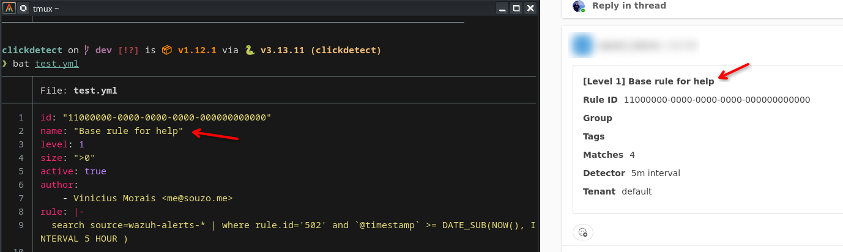Click the package version v1.12.1 in prompt
The image size is (843, 252).
(198, 50)
